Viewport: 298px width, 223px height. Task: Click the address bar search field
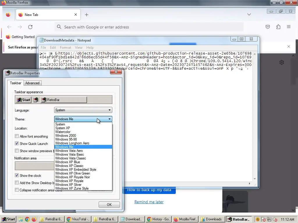[x=149, y=27]
